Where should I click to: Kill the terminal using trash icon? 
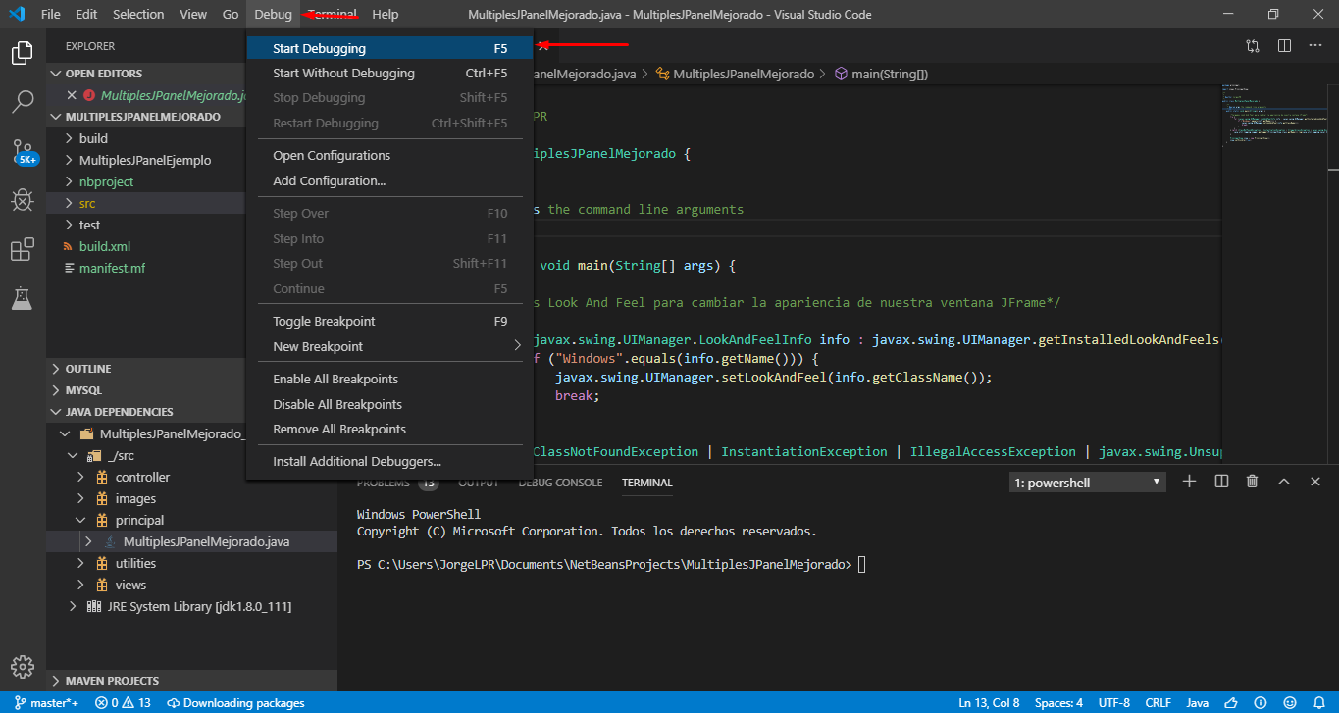point(1250,481)
